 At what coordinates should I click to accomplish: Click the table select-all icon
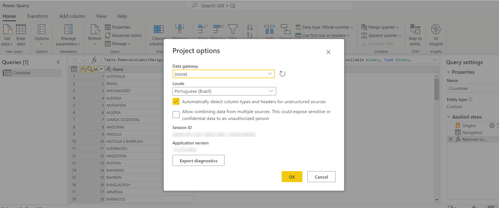74,69
